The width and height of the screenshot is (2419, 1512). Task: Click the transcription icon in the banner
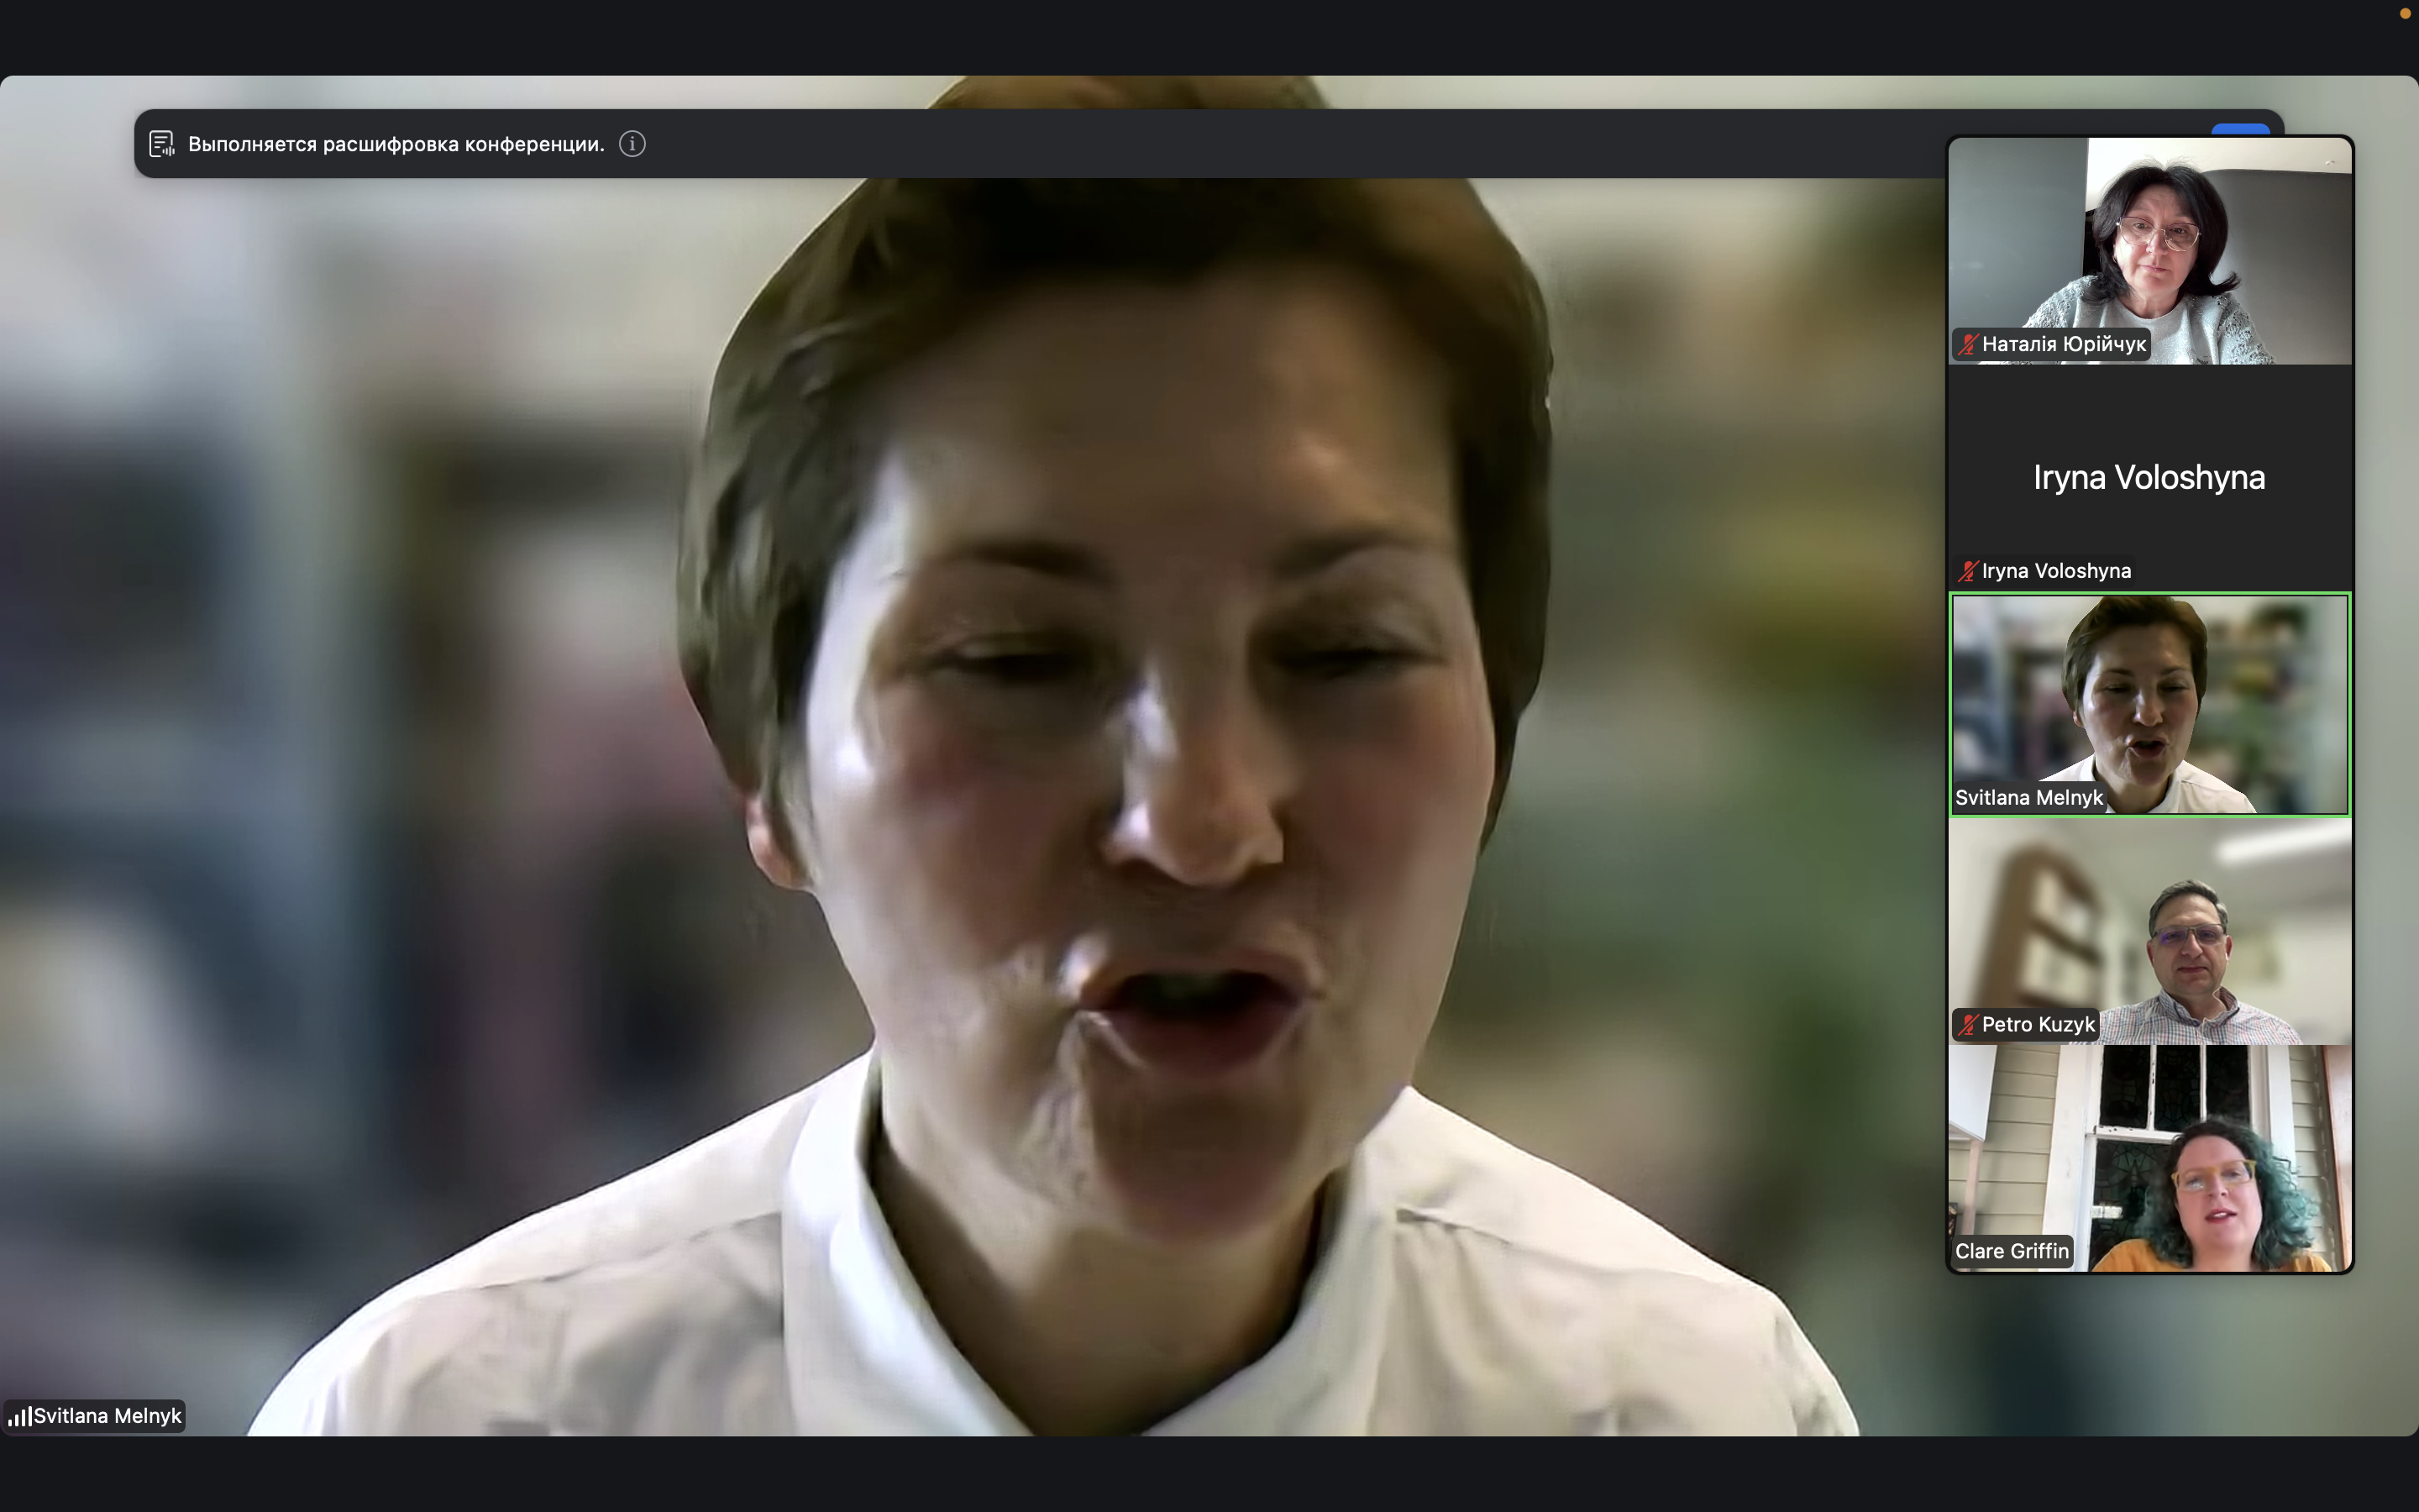pos(162,144)
